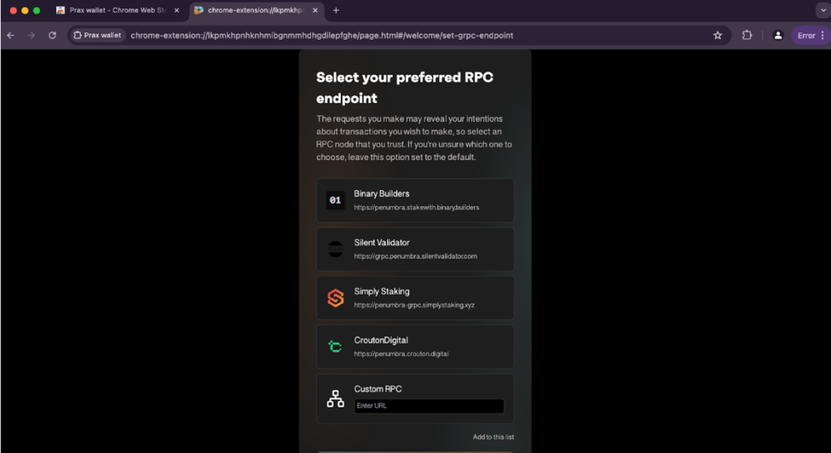Choose the Simply Staking endpoint option
This screenshot has width=831, height=453.
point(415,298)
